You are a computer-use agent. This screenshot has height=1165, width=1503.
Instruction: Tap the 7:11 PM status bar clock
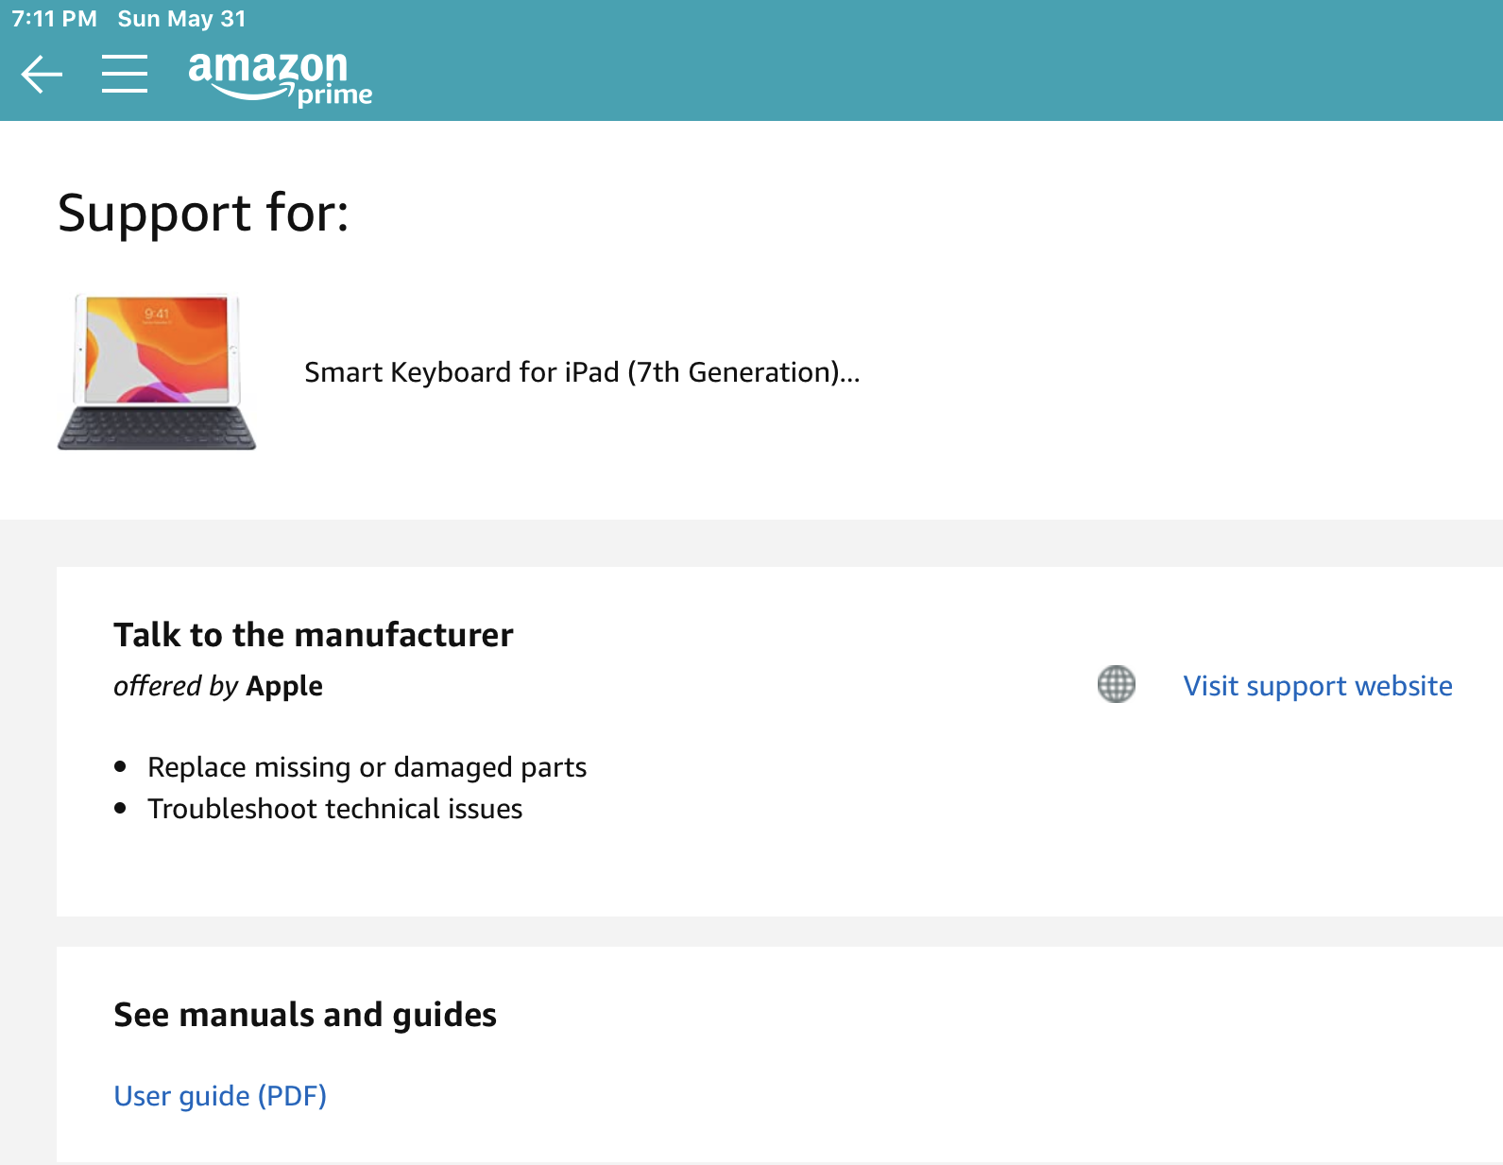(x=54, y=19)
